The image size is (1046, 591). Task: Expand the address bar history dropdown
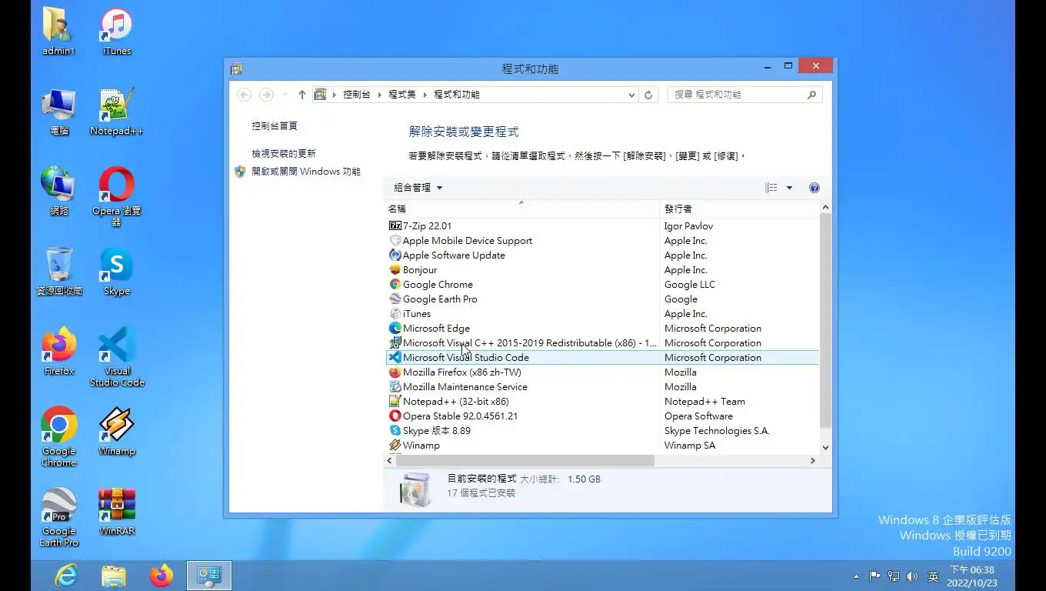coord(631,95)
